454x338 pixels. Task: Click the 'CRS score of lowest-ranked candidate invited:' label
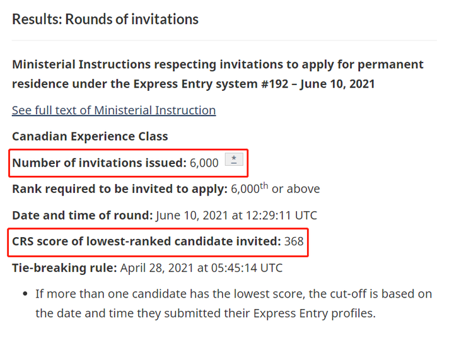pyautogui.click(x=146, y=242)
